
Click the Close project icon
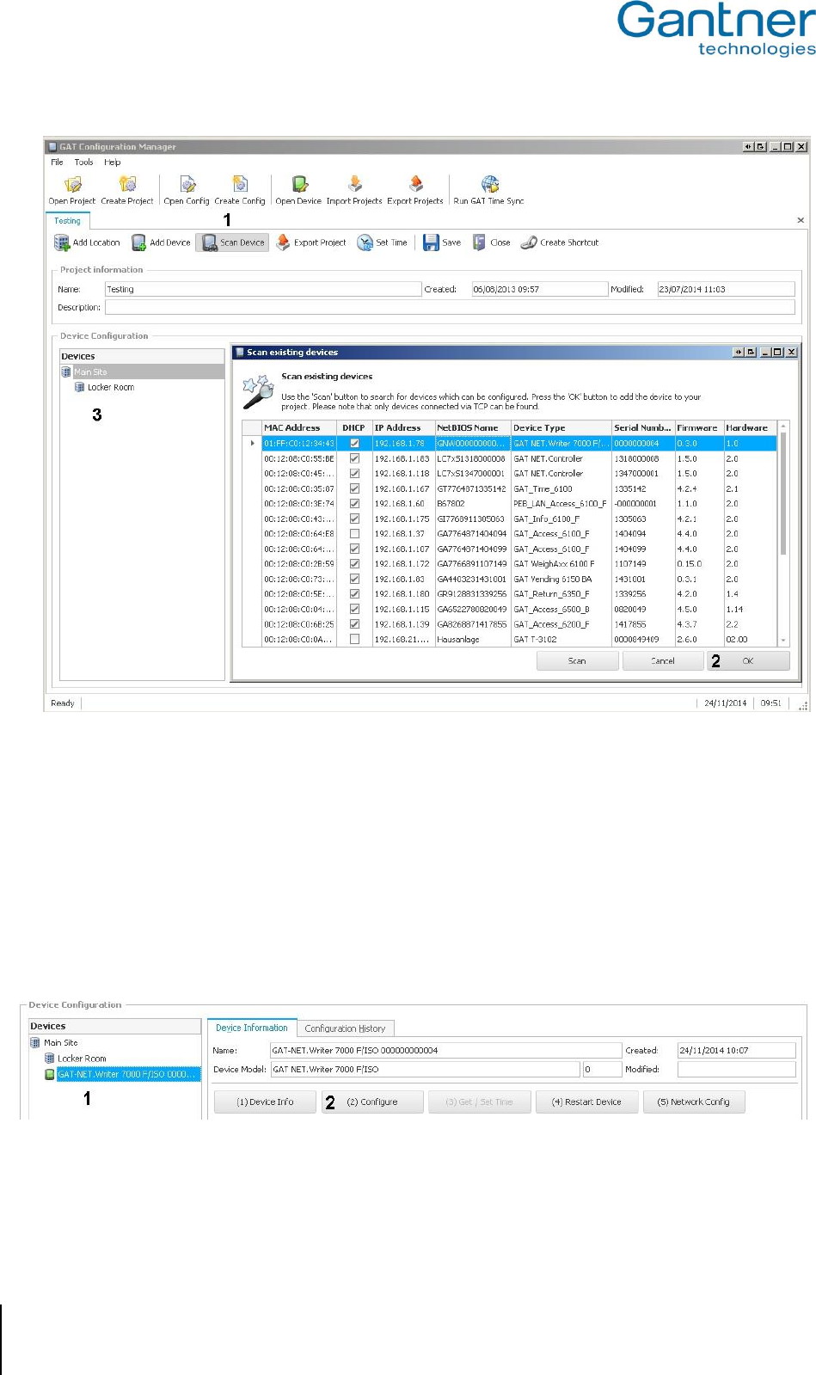[x=479, y=242]
